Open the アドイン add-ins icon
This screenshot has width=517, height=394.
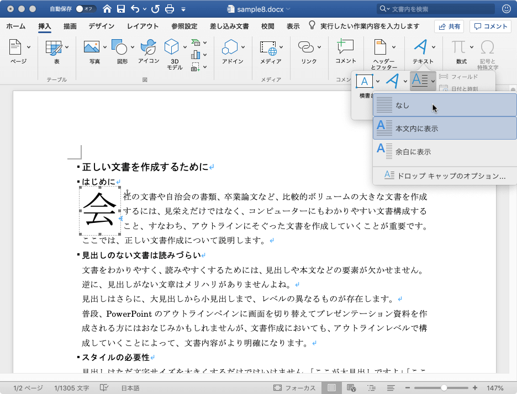point(230,47)
